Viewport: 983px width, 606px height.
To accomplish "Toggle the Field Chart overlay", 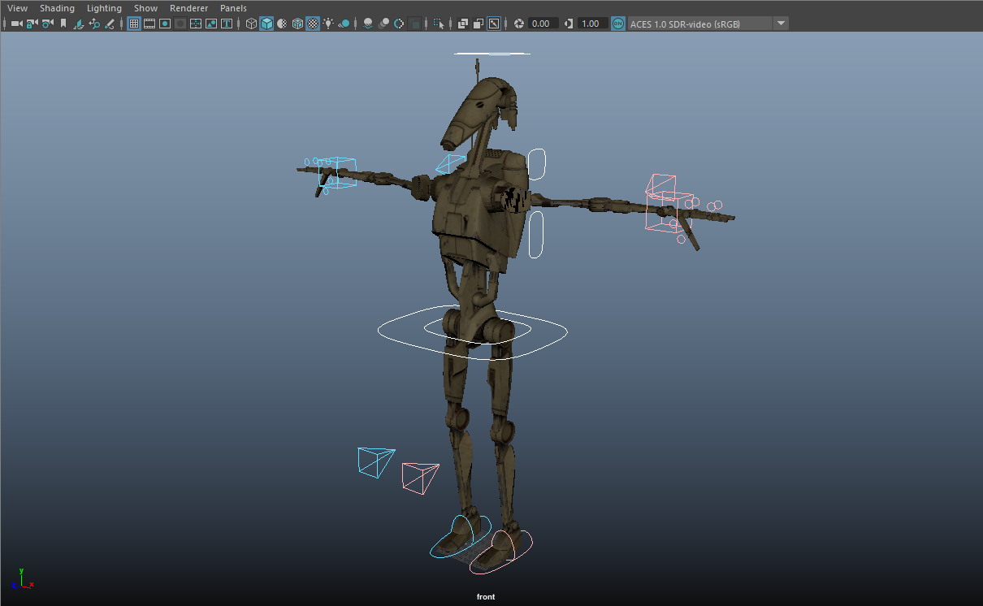I will [x=196, y=24].
